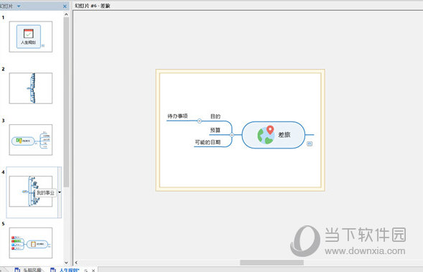Click the 幻灯片 #6 - 差旅 title label

(x=92, y=6)
